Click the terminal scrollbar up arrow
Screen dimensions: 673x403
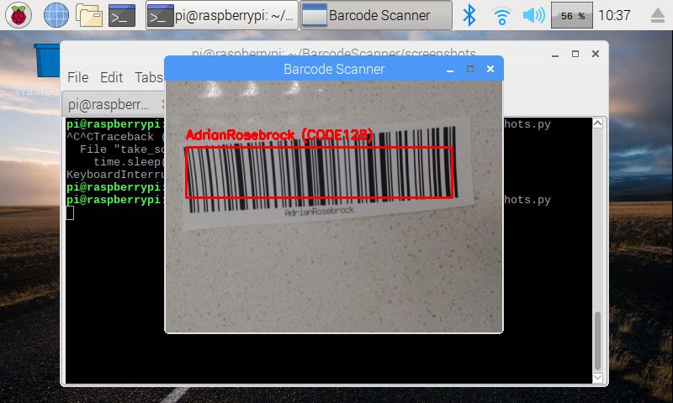click(597, 123)
